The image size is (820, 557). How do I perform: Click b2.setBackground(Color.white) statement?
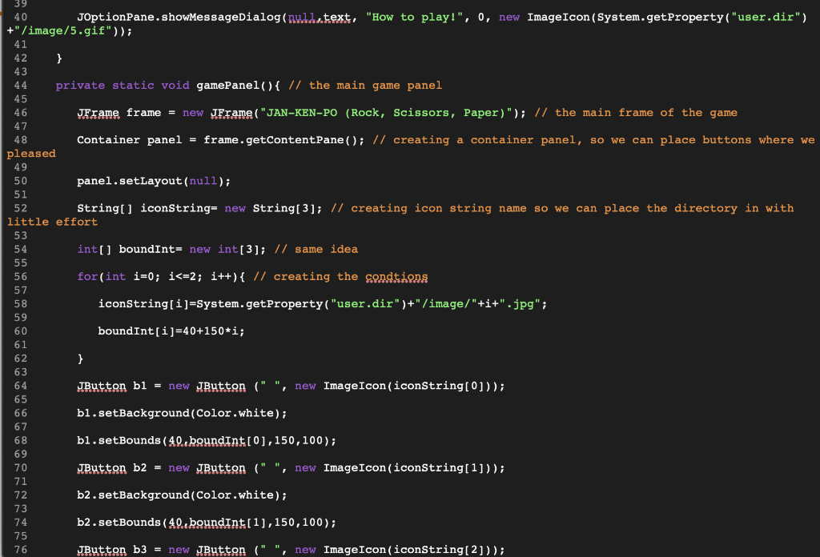tap(182, 495)
